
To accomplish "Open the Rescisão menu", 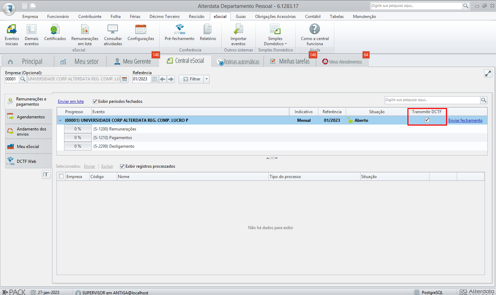I will [x=196, y=17].
